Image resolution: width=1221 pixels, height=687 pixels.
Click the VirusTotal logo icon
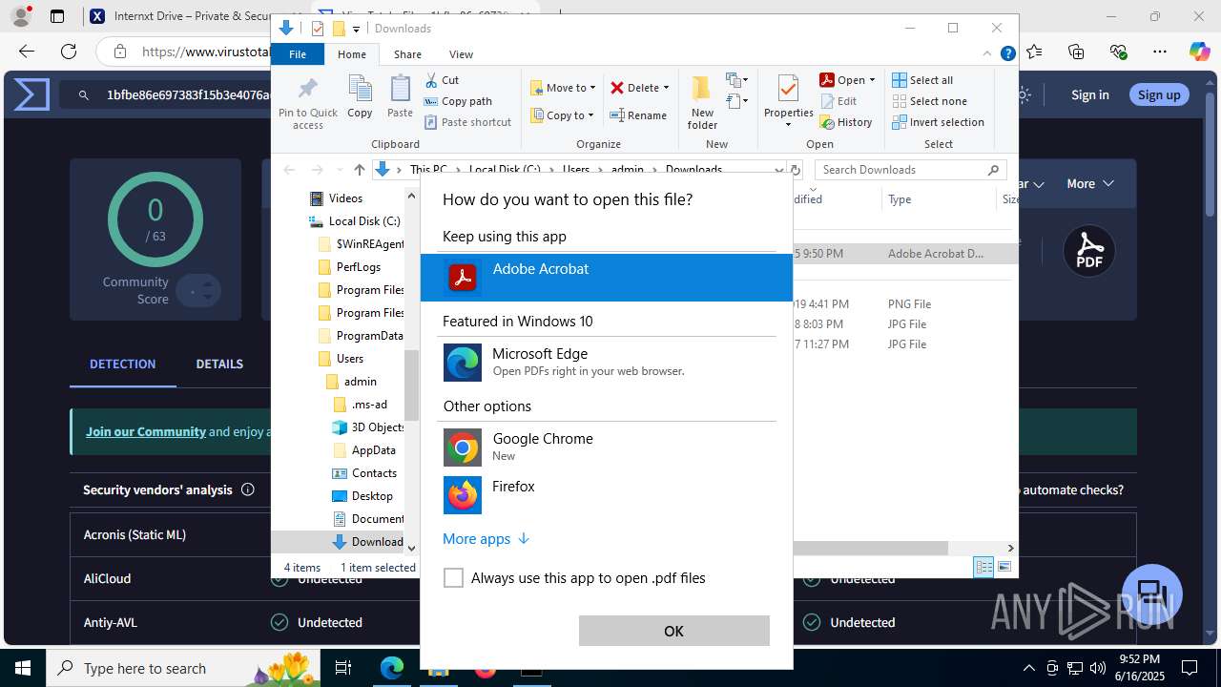tap(31, 94)
